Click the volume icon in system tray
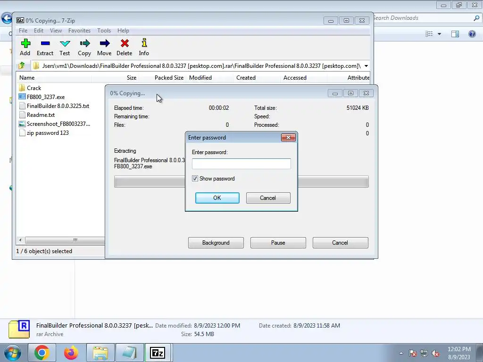 click(435, 354)
